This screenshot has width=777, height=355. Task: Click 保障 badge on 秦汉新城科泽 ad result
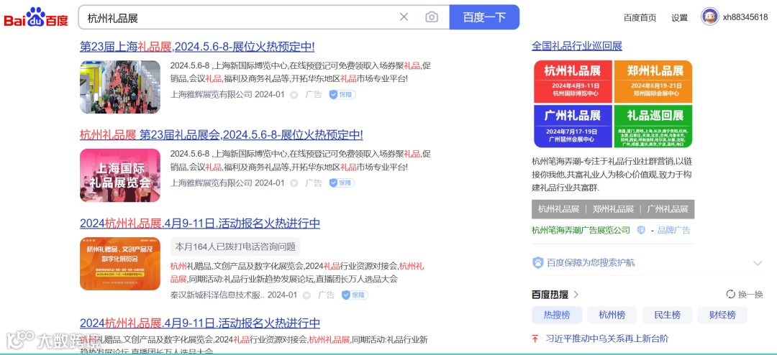tap(355, 295)
